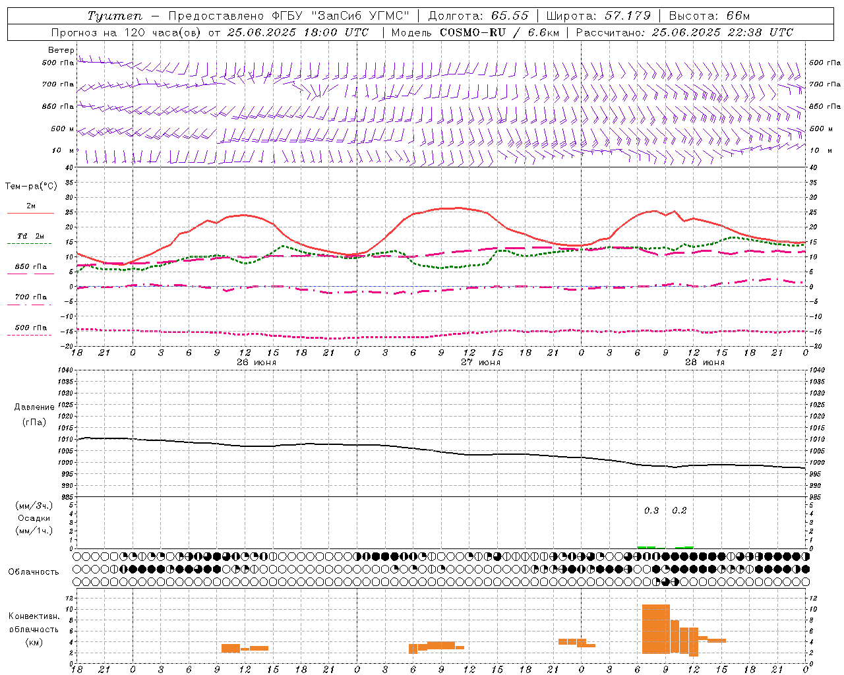Image resolution: width=844 pixels, height=675 pixels.
Task: Select the 'Прогноз на 120 часа(ов)' forecast header
Action: coord(127,32)
